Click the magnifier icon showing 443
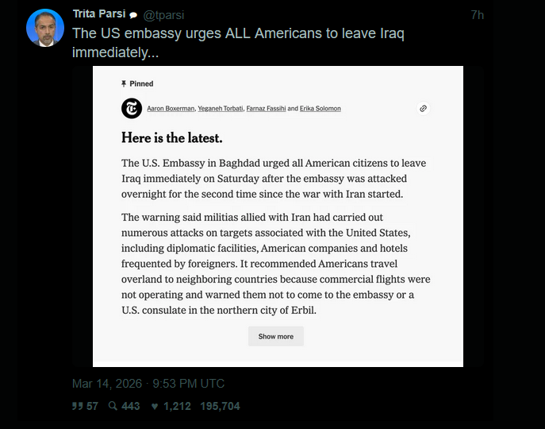 pyautogui.click(x=113, y=406)
